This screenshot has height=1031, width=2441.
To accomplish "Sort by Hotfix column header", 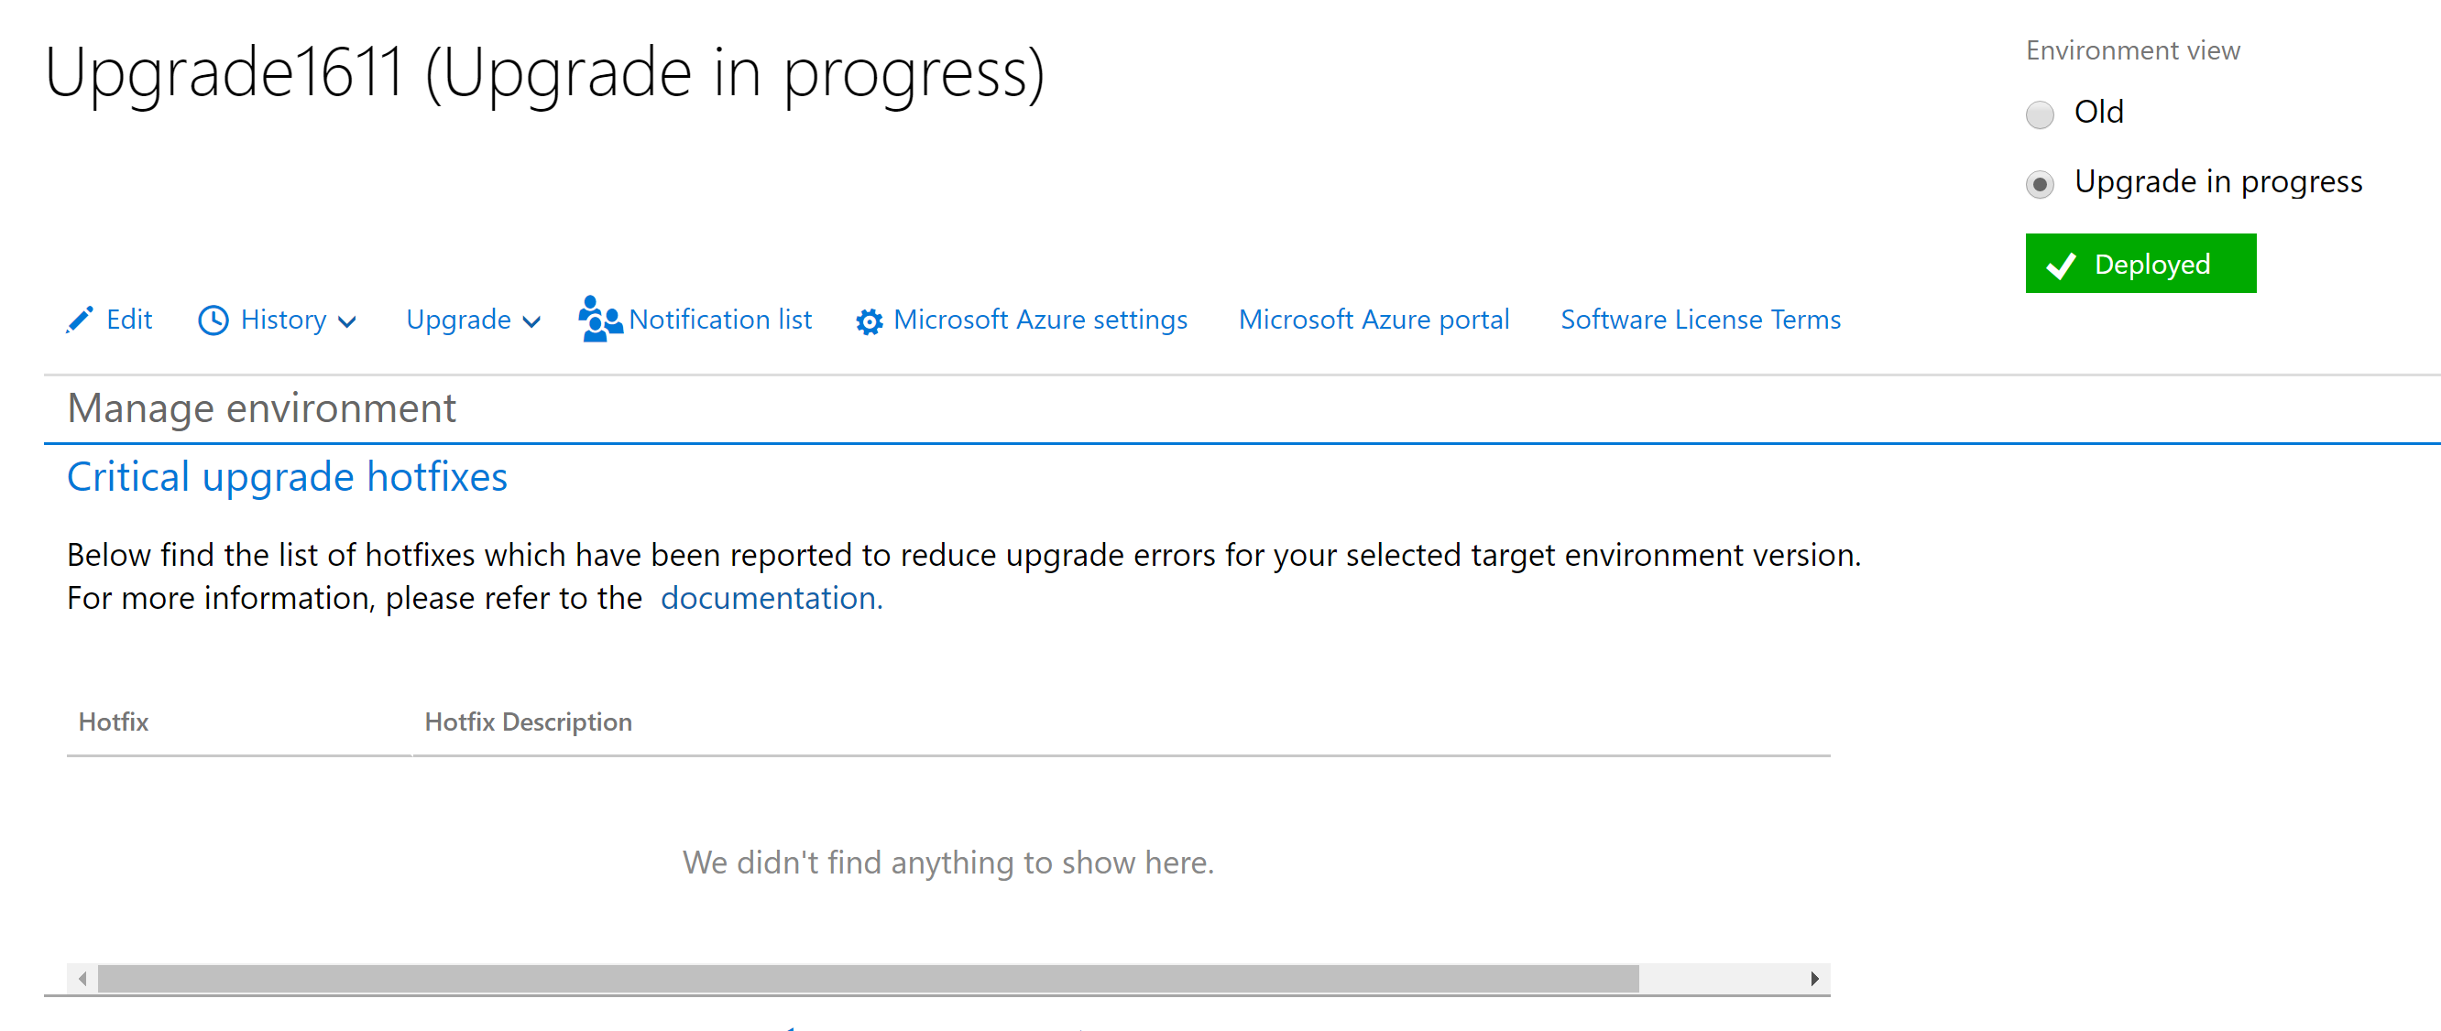I will (x=114, y=722).
